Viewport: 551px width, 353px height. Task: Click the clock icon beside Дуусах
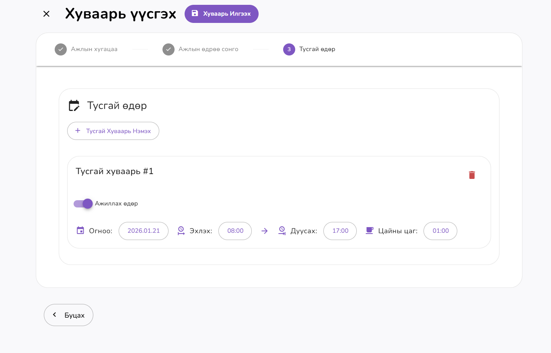(x=282, y=230)
